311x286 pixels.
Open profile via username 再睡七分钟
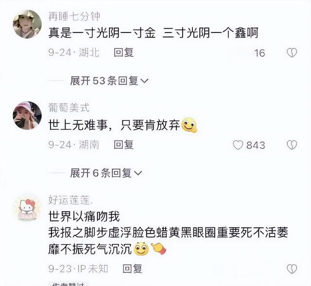[74, 16]
